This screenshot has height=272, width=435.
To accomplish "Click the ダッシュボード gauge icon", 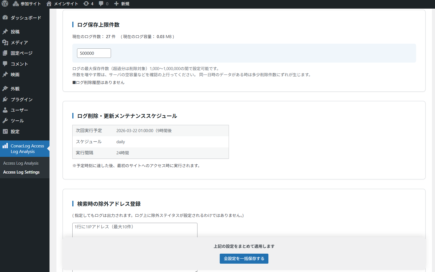I will (5, 18).
